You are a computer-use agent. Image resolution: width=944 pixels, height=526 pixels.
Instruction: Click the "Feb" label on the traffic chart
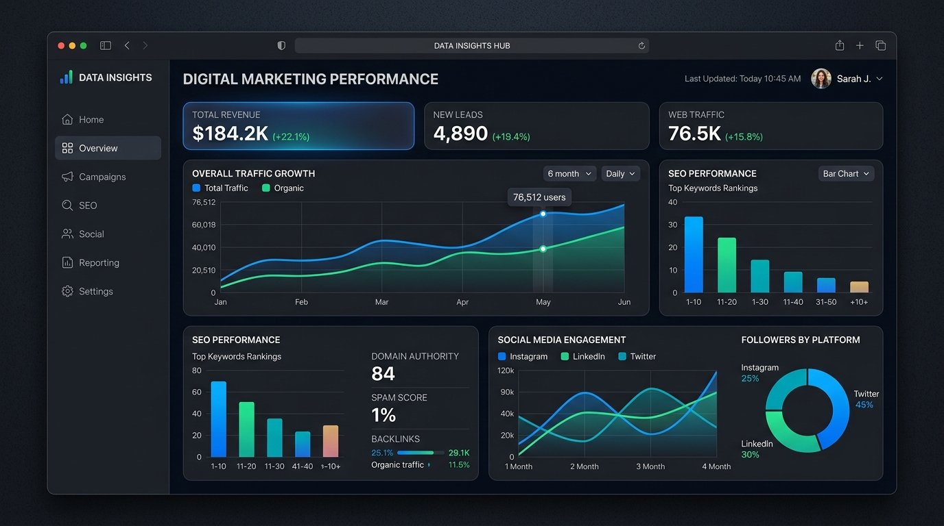(x=301, y=302)
